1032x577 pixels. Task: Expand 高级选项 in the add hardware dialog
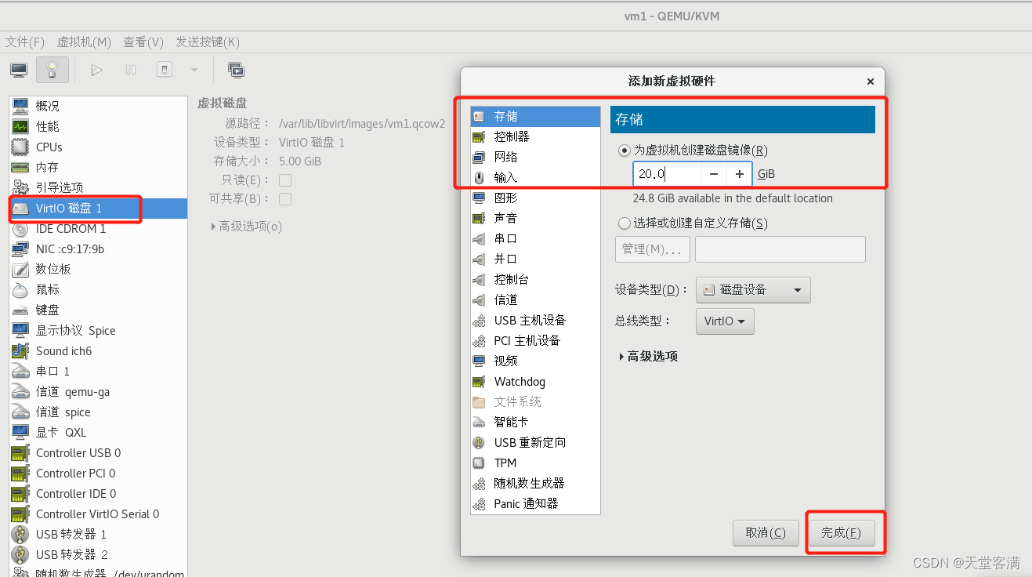[648, 356]
